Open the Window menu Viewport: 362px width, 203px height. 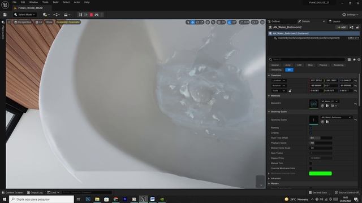(33, 2)
